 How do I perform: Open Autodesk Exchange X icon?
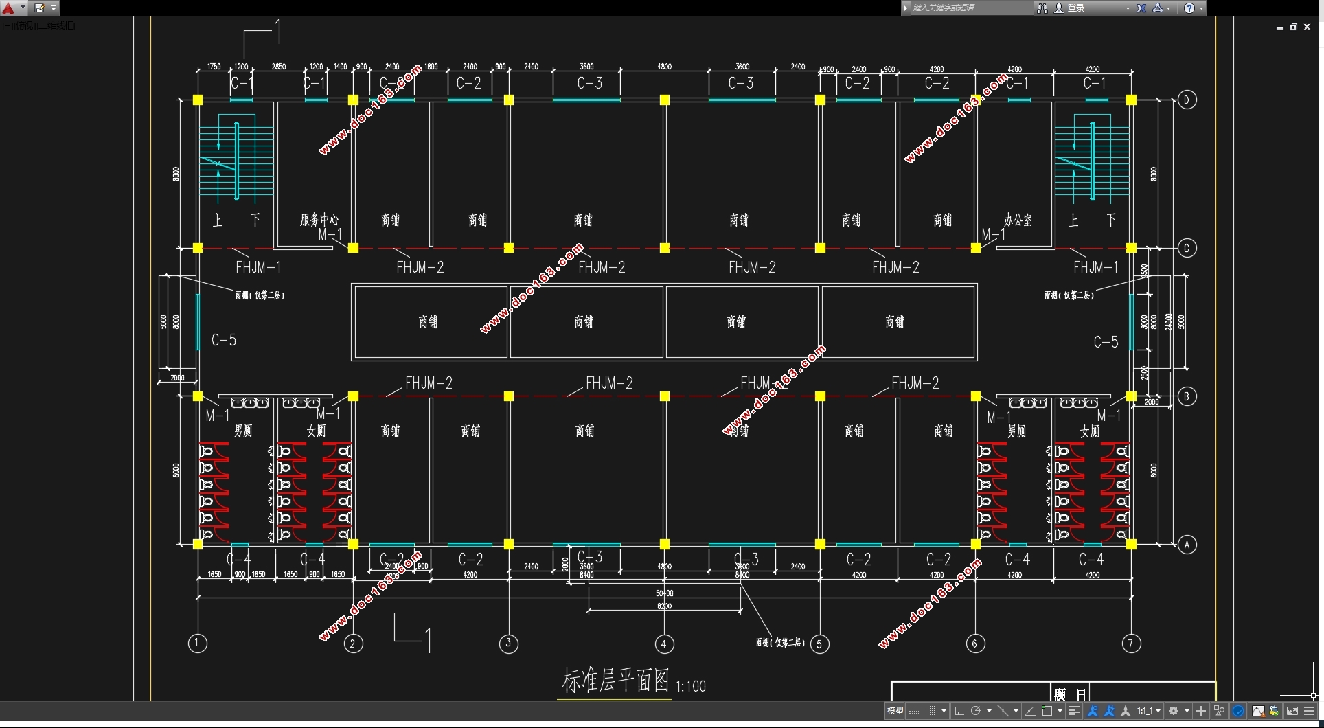1141,8
